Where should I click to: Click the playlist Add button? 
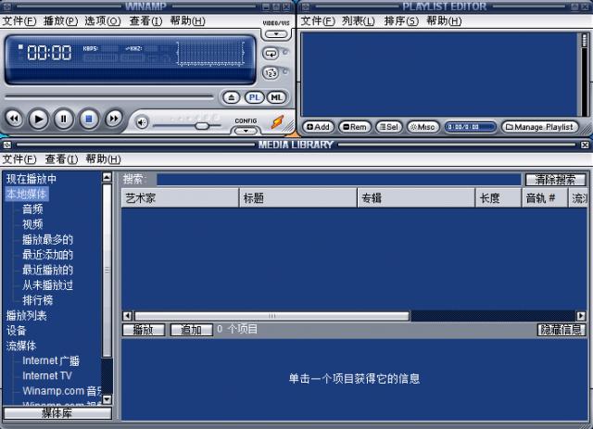click(318, 127)
